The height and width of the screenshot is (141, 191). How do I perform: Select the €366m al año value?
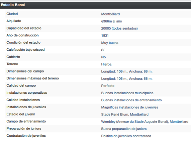[x=112, y=21]
